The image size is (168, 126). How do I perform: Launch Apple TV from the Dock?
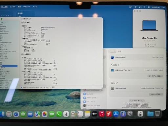(x=94, y=114)
